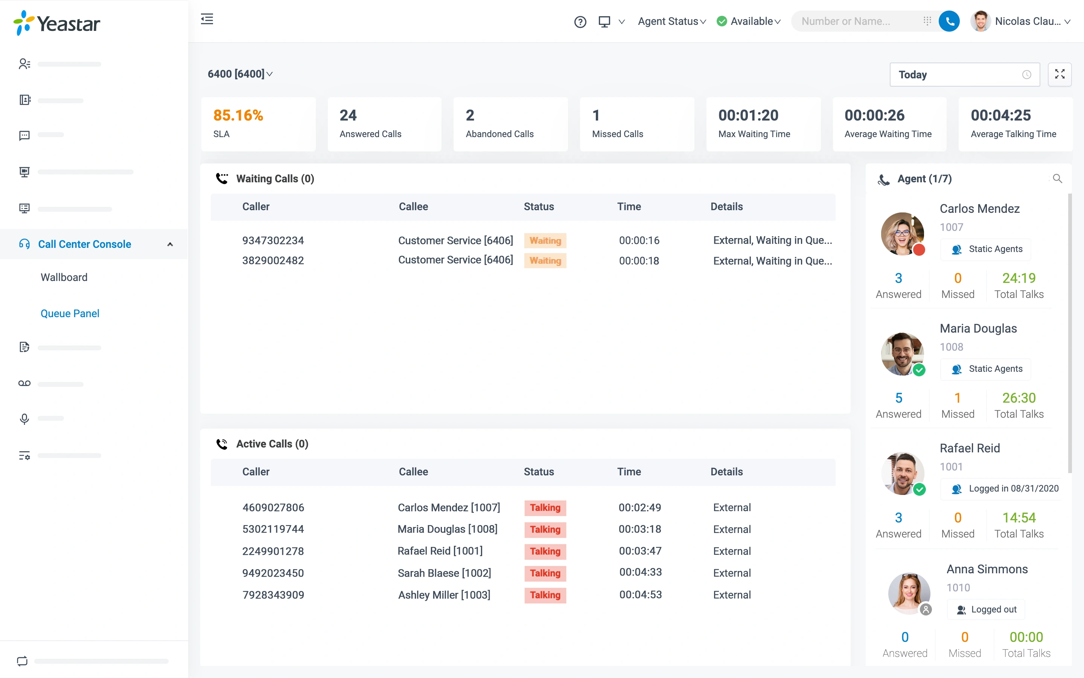
Task: Open the voicemail sidebar icon
Action: tap(24, 383)
